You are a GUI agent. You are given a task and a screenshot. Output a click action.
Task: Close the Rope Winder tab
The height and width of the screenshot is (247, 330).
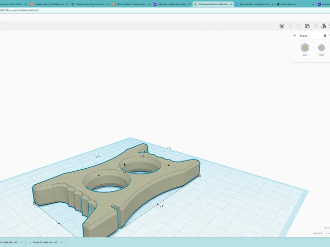tap(272, 5)
